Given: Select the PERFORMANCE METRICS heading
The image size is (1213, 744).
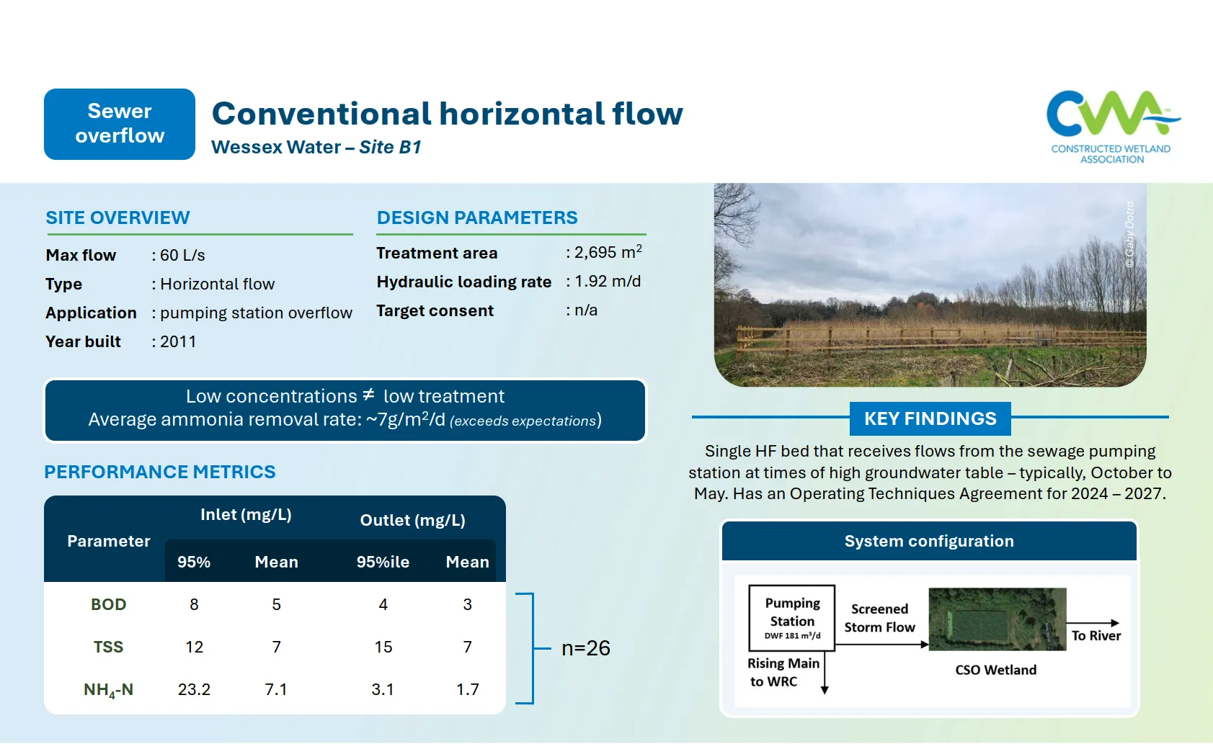Looking at the screenshot, I should point(160,472).
